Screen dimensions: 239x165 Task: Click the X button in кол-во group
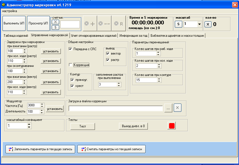208,24
